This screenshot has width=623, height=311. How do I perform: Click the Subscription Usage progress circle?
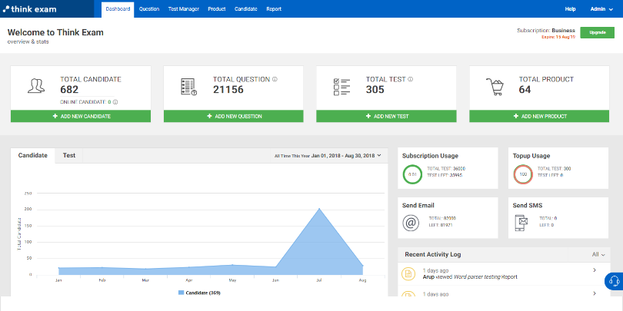tap(411, 174)
